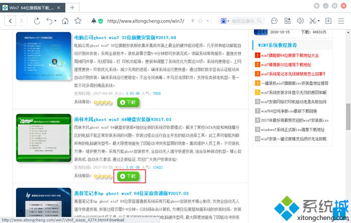Go to the browser home page icon
Viewport: 351px width, 223px height.
(x=65, y=21)
